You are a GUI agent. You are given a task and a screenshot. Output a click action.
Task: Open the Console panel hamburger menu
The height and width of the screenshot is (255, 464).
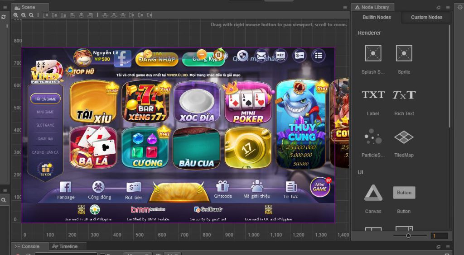point(448,246)
